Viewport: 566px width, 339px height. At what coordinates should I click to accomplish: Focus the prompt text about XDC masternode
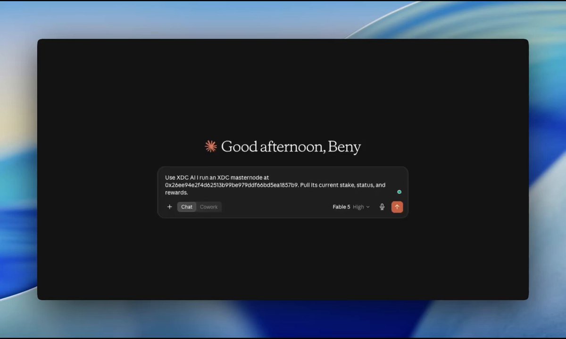[275, 185]
